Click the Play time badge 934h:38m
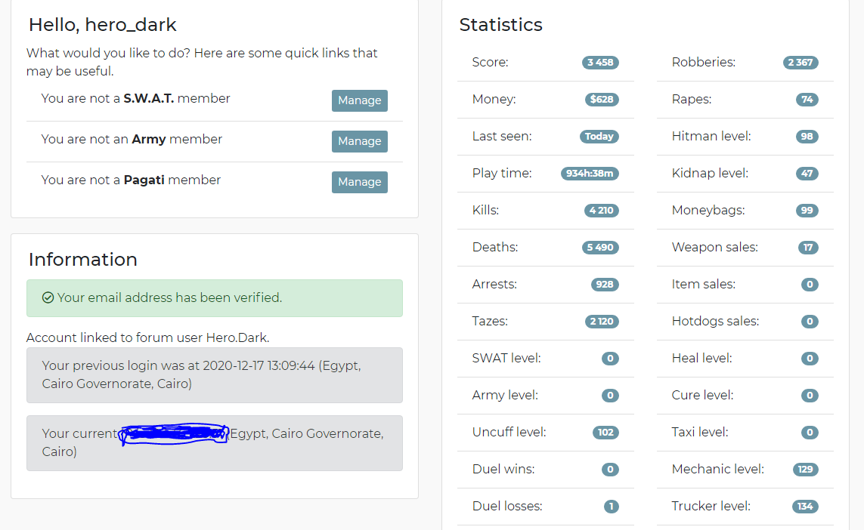This screenshot has width=864, height=530. point(590,174)
